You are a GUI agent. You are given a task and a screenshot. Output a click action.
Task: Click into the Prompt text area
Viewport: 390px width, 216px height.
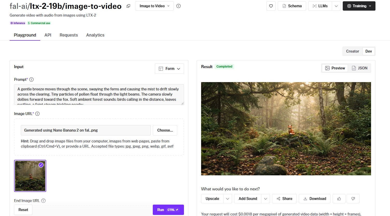tap(99, 94)
